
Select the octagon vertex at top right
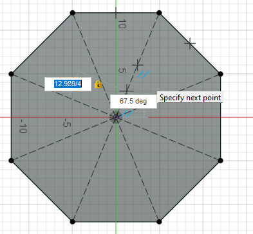[x=159, y=13]
